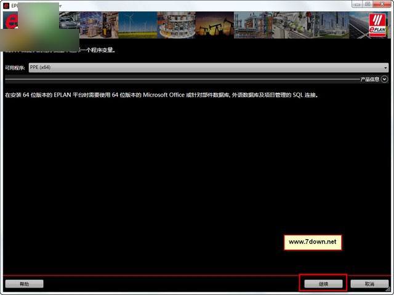Image resolution: width=394 pixels, height=295 pixels.
Task: Click the wind turbines banner image
Action: 138,25
